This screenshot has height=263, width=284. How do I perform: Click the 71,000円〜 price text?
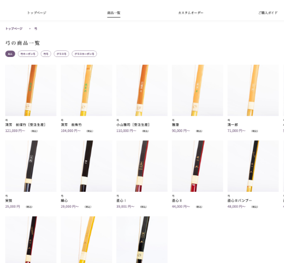[x=236, y=131]
